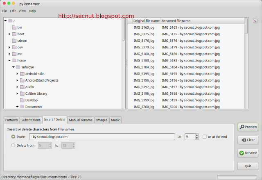Click the dev folder icon
Image resolution: width=262 pixels, height=180 pixels.
14,47
